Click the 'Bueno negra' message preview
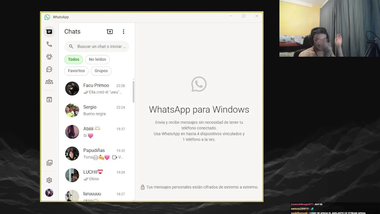Viewport: 380px width, 214px height. (x=94, y=114)
